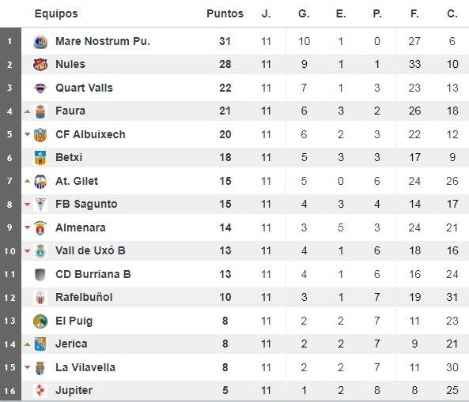This screenshot has width=469, height=402.
Task: Sort table by Puntos column header
Action: [225, 13]
